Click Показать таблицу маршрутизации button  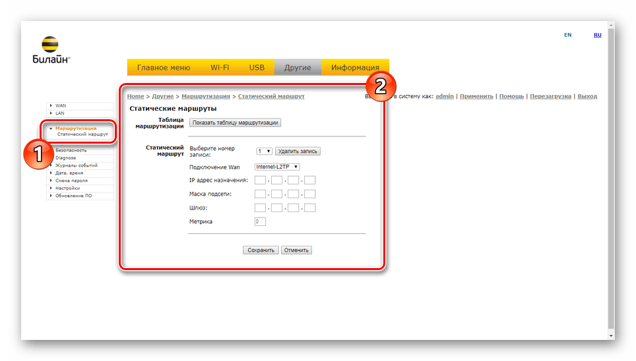point(236,123)
